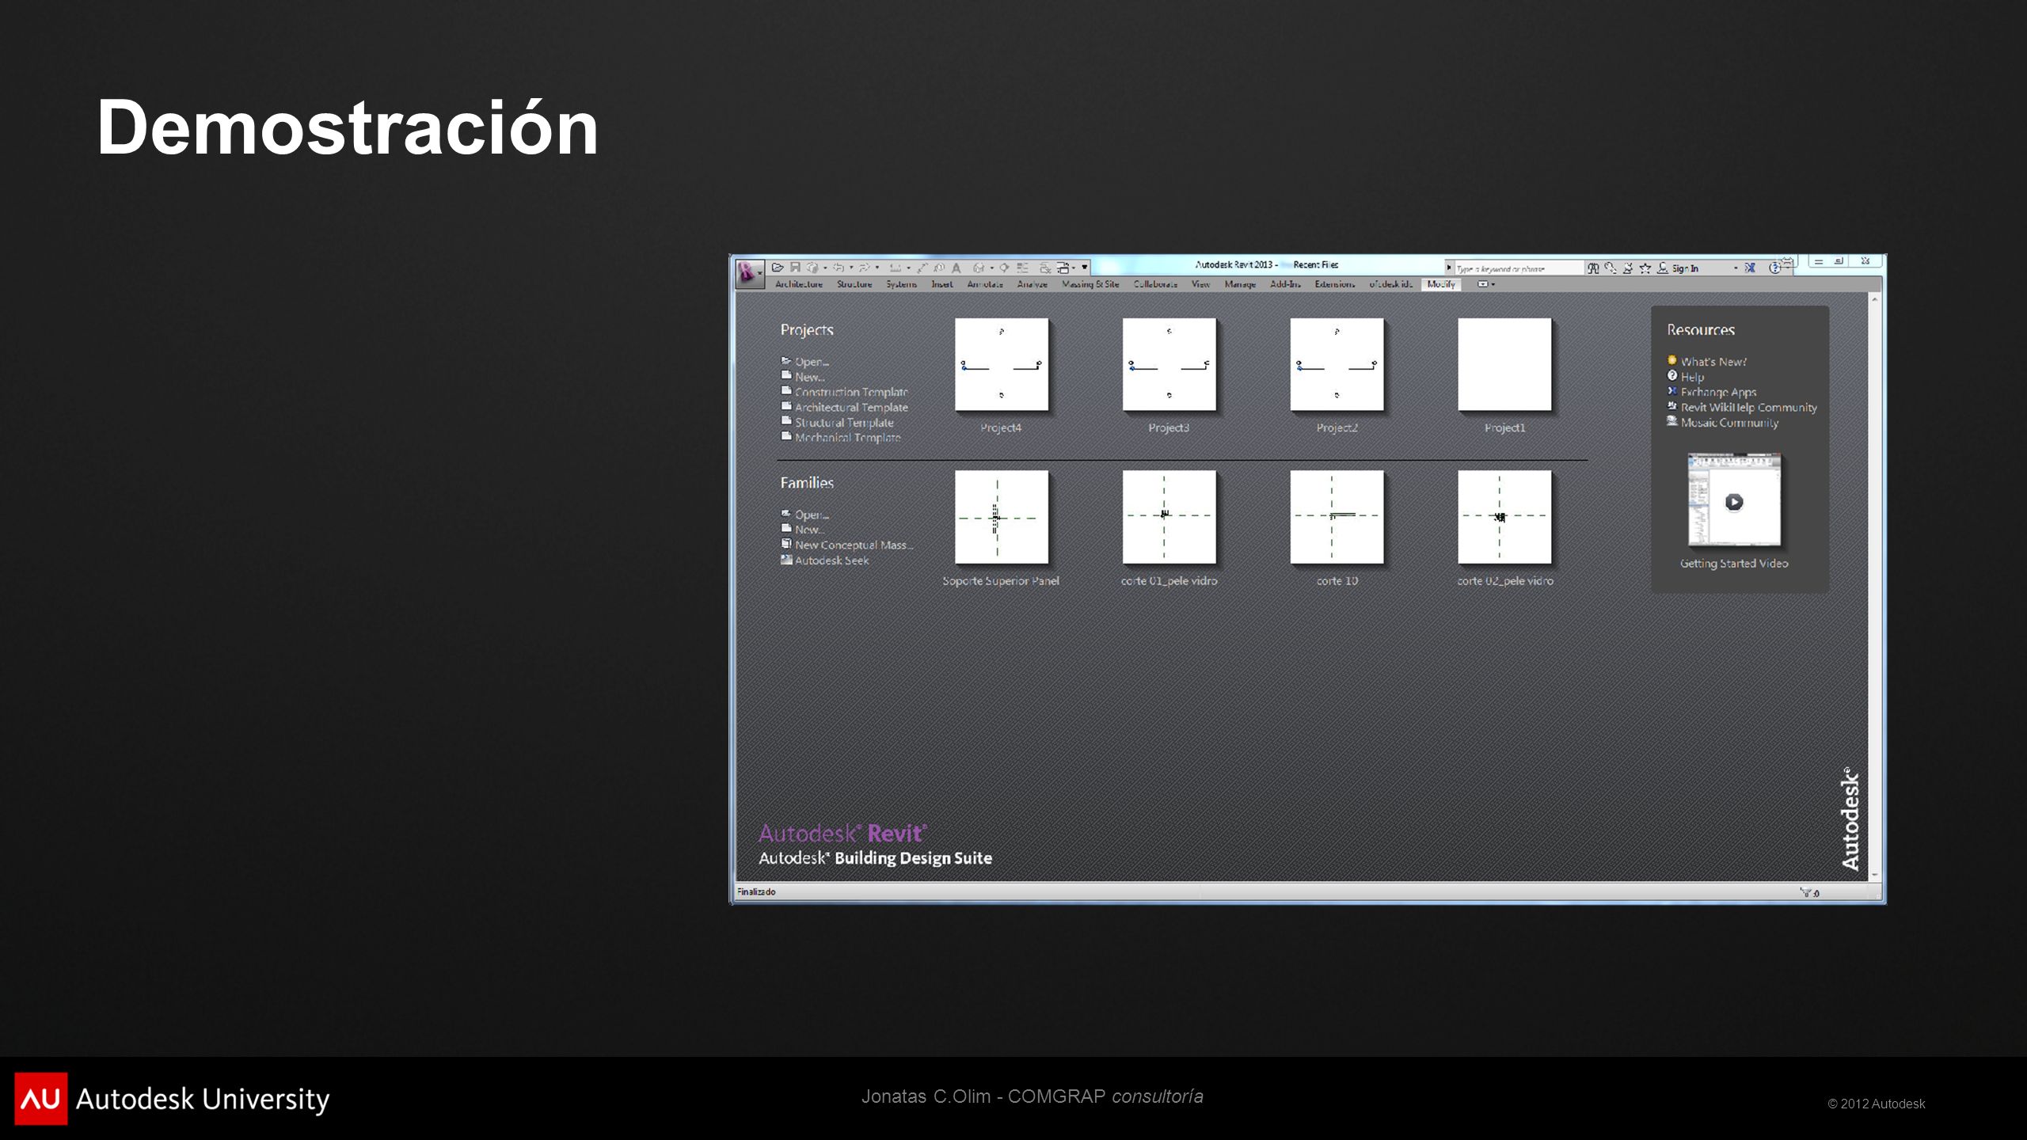Image resolution: width=2027 pixels, height=1140 pixels.
Task: Switch to the Architecture ribbon tab
Action: 799,284
